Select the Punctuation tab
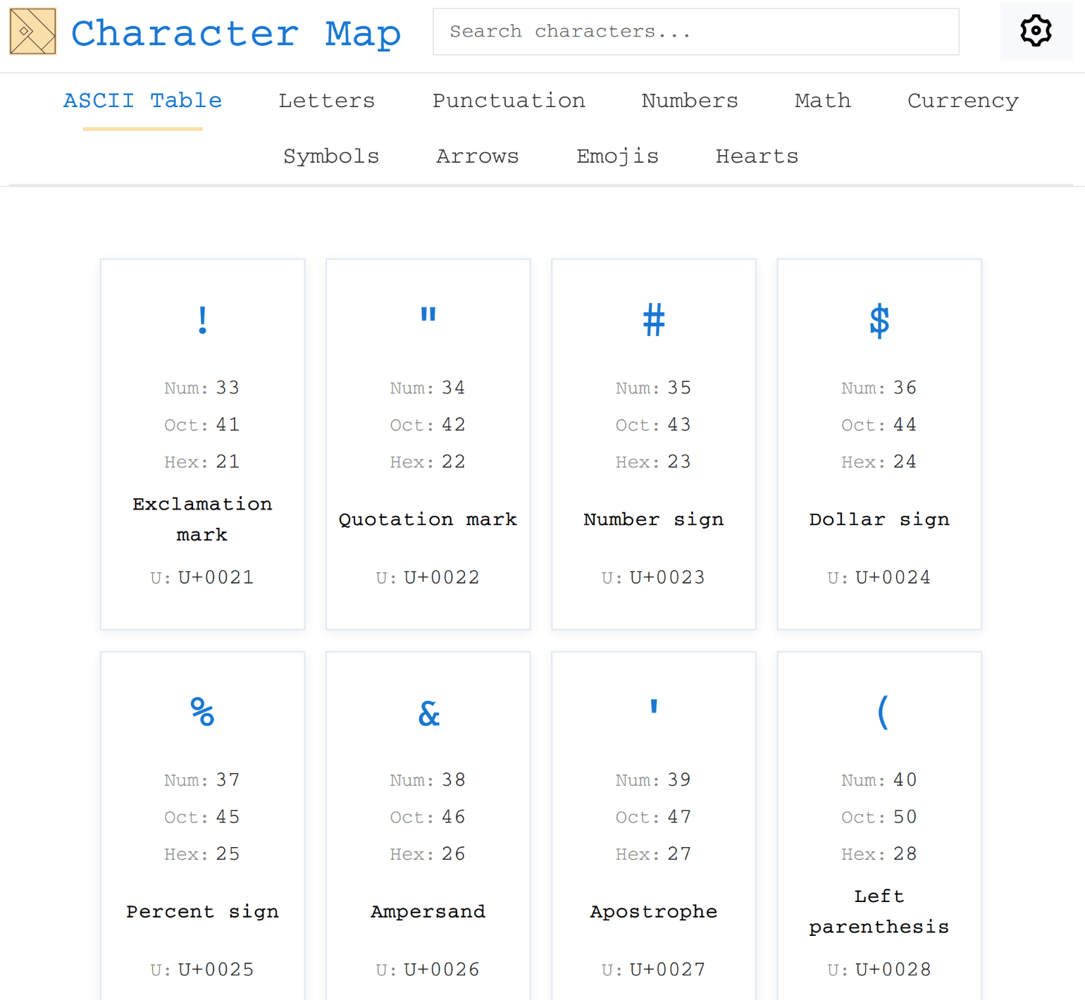This screenshot has width=1085, height=1000. pos(509,101)
